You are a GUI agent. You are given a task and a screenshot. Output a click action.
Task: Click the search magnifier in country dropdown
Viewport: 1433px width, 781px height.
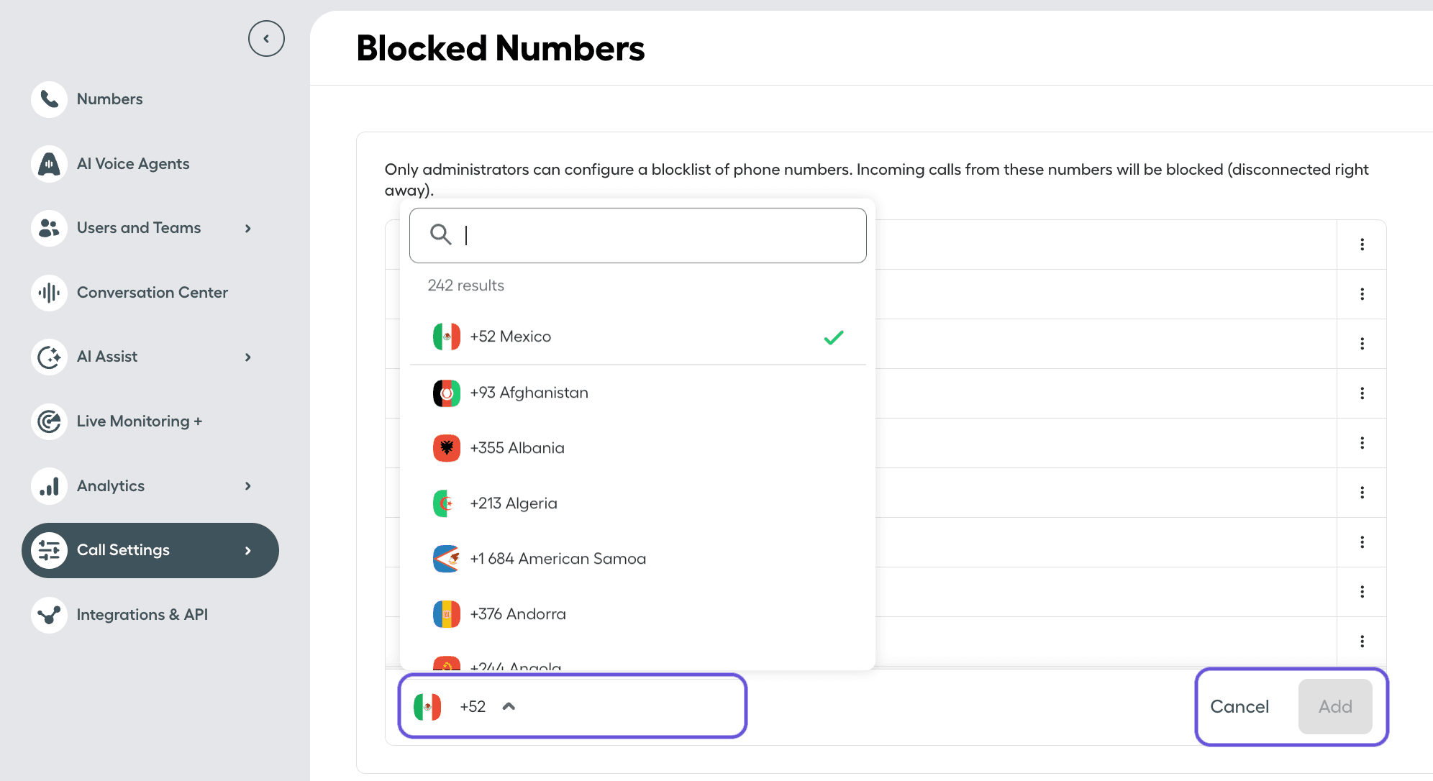point(441,234)
